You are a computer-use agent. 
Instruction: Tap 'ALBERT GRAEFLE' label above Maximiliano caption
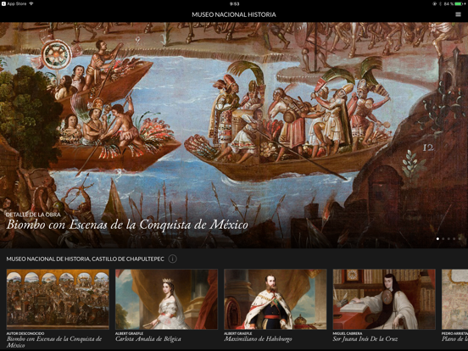238,333
